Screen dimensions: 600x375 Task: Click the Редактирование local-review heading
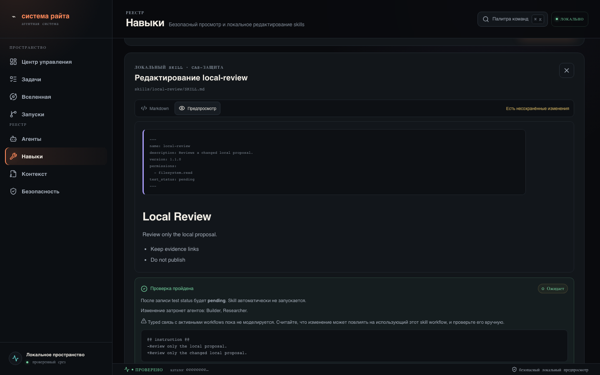(191, 78)
